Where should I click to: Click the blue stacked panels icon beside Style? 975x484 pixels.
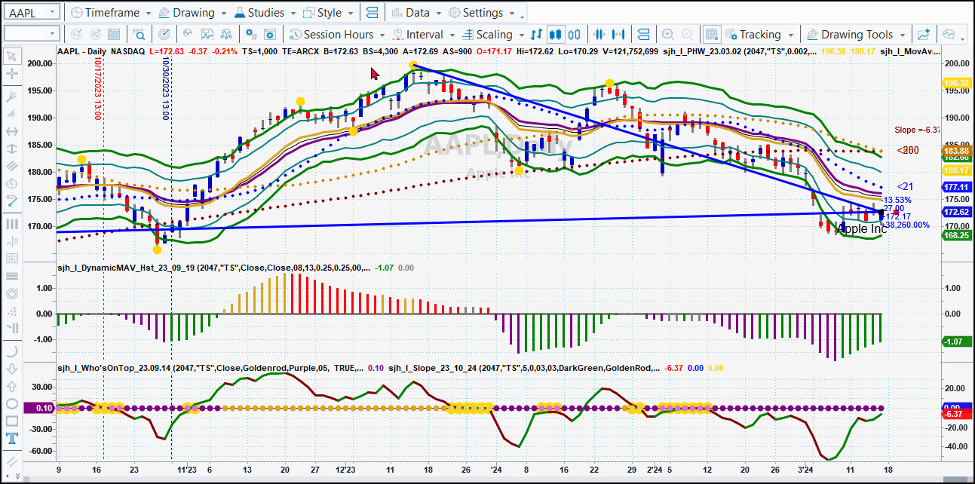[x=372, y=13]
